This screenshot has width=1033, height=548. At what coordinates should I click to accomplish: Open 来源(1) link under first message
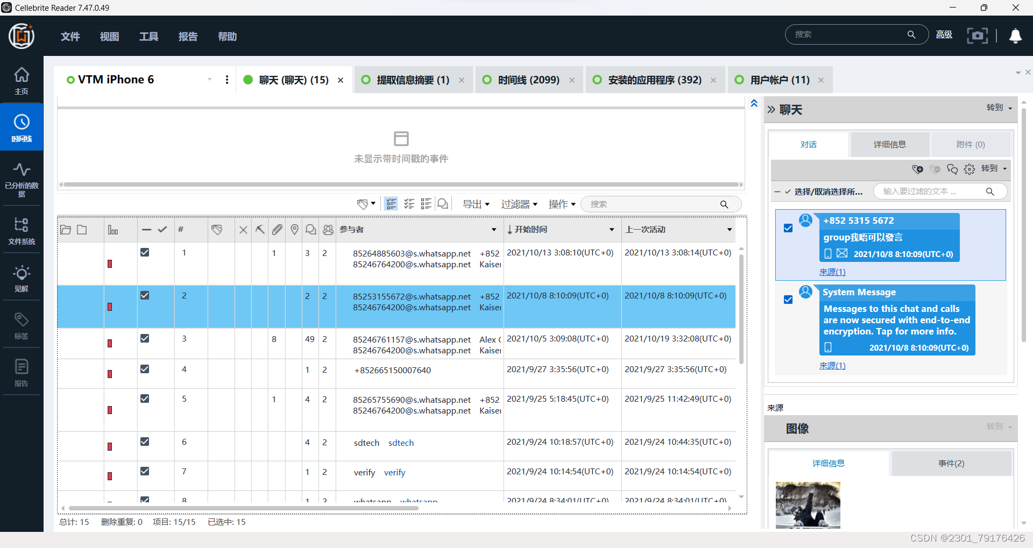(832, 272)
